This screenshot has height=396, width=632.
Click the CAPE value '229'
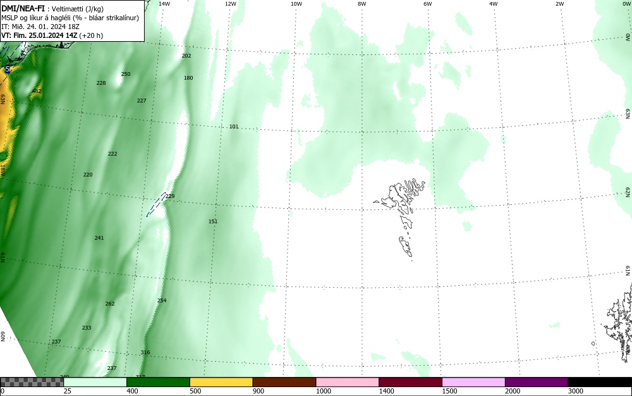pyautogui.click(x=170, y=196)
